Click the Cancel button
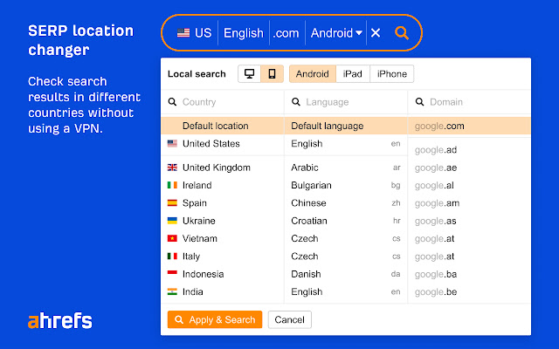 289,319
